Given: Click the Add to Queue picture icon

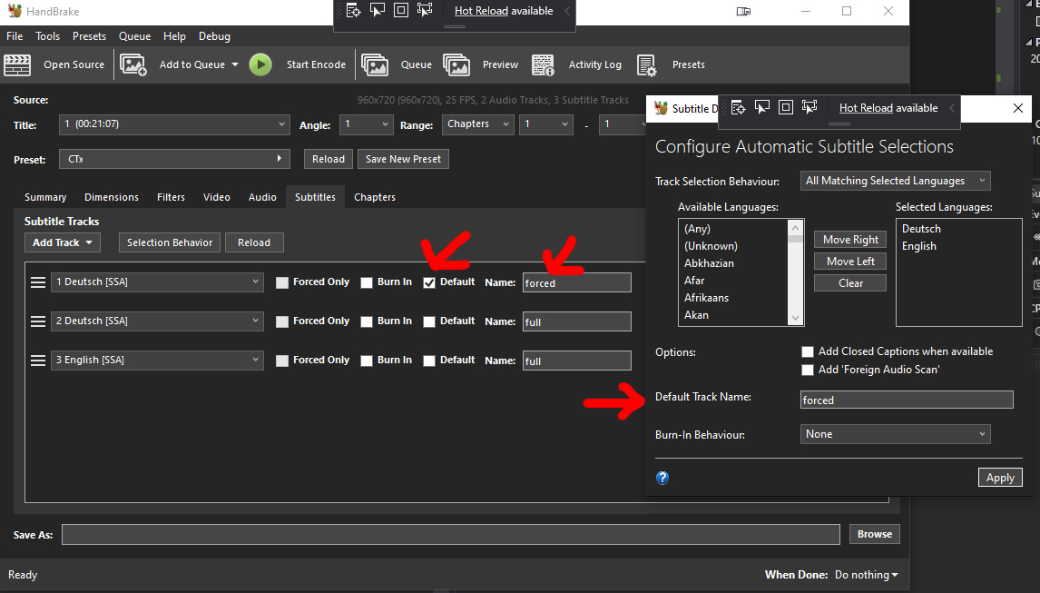Looking at the screenshot, I should [133, 65].
